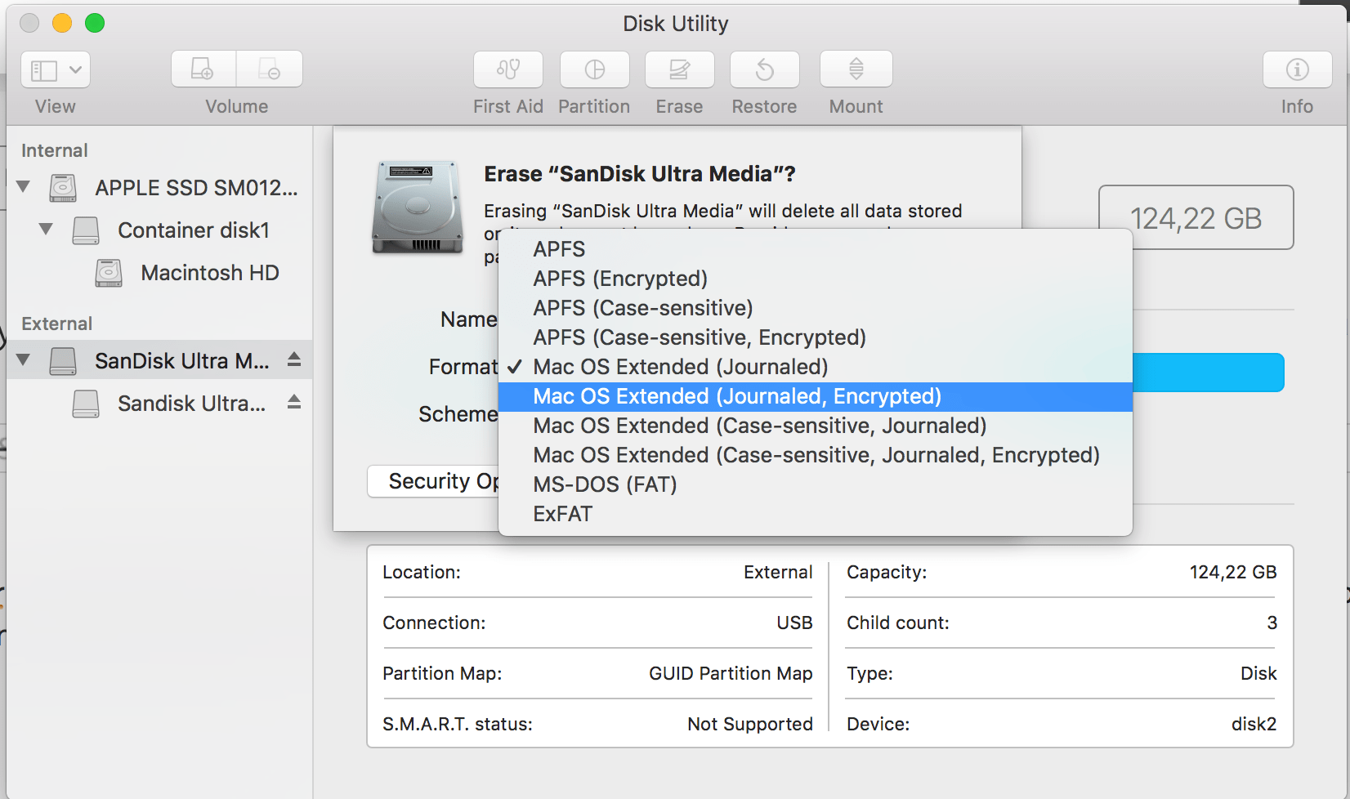Run First Aid on the selected disk
This screenshot has width=1350, height=799.
click(507, 69)
